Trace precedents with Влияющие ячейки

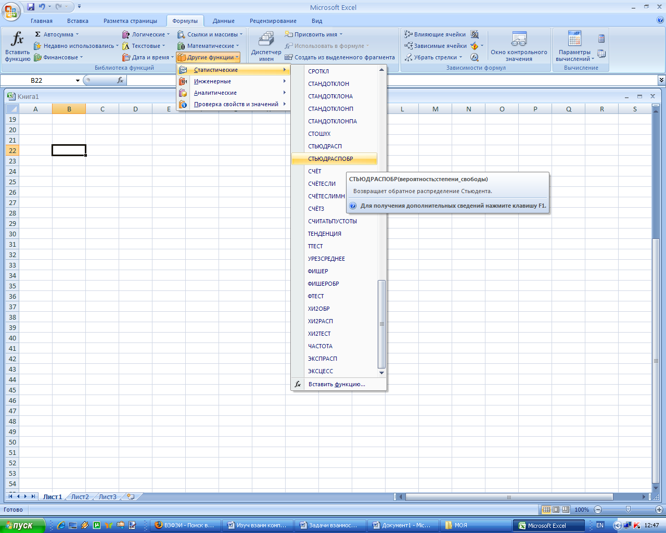[435, 34]
